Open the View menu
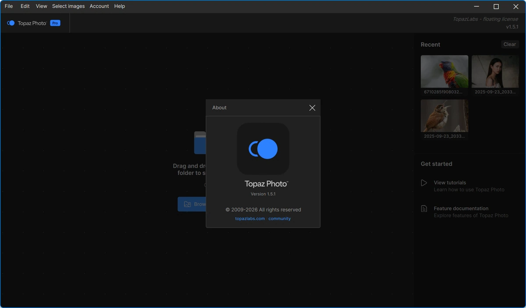Screen dimensions: 526x308 (x=41, y=6)
